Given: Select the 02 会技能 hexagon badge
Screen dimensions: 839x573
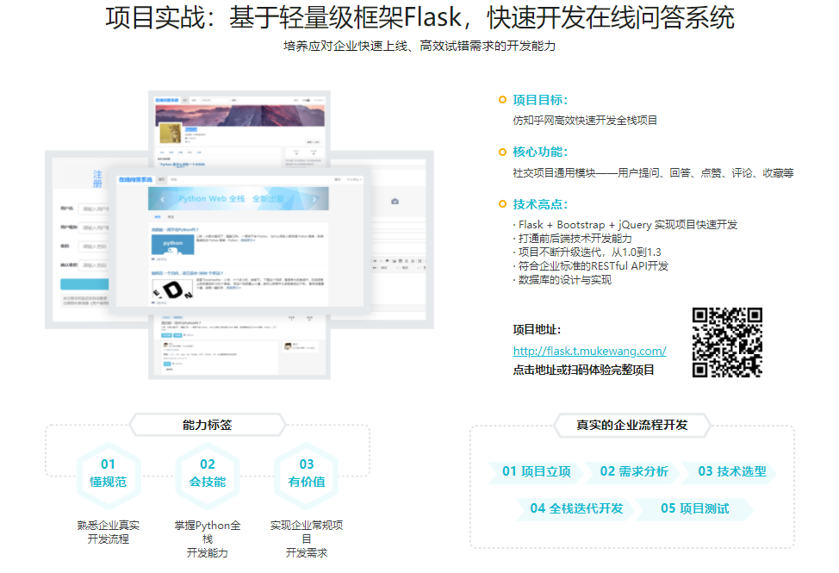Looking at the screenshot, I should pos(208,473).
